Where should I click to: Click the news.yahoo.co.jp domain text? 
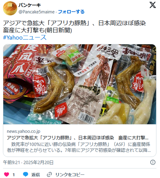23,131
